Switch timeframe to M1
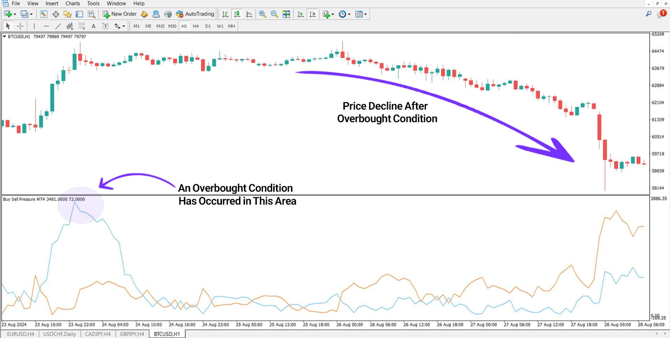The width and height of the screenshot is (670, 338). (136, 26)
